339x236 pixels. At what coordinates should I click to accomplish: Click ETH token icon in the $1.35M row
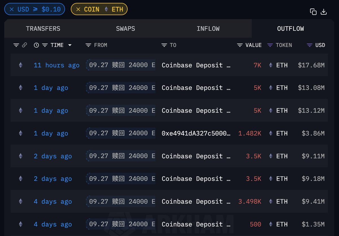(271, 224)
